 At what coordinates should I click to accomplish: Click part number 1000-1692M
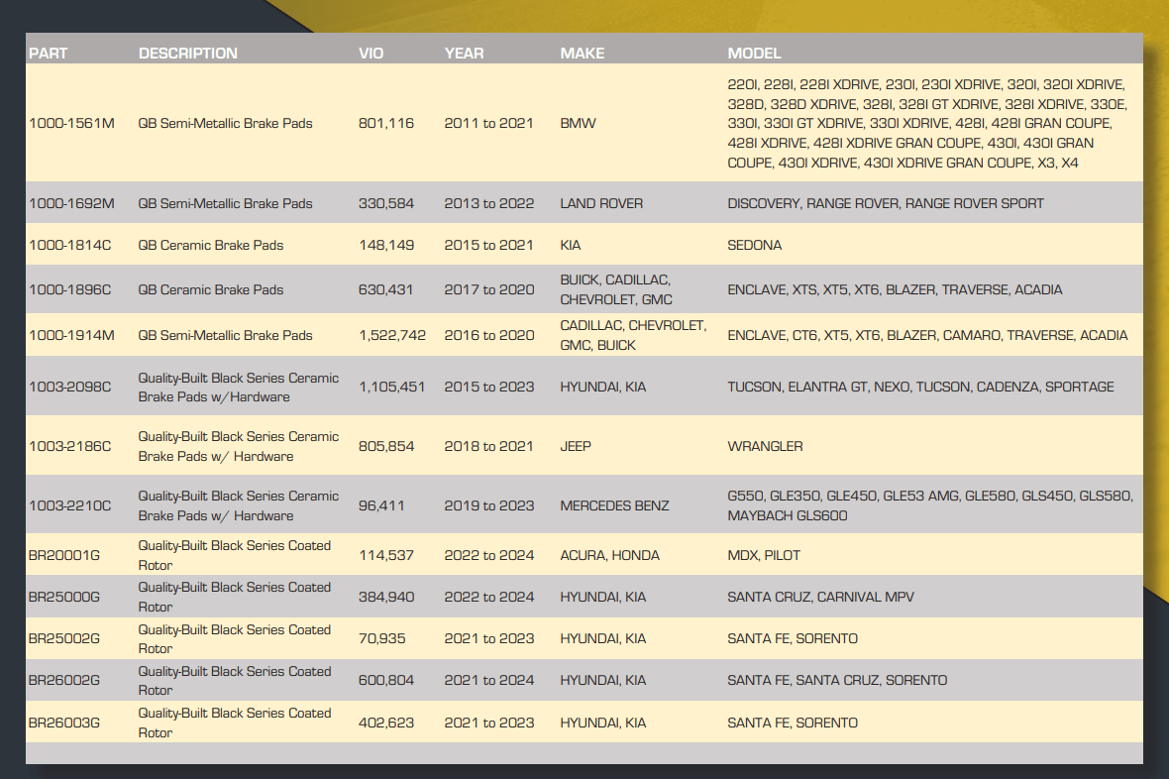click(71, 203)
